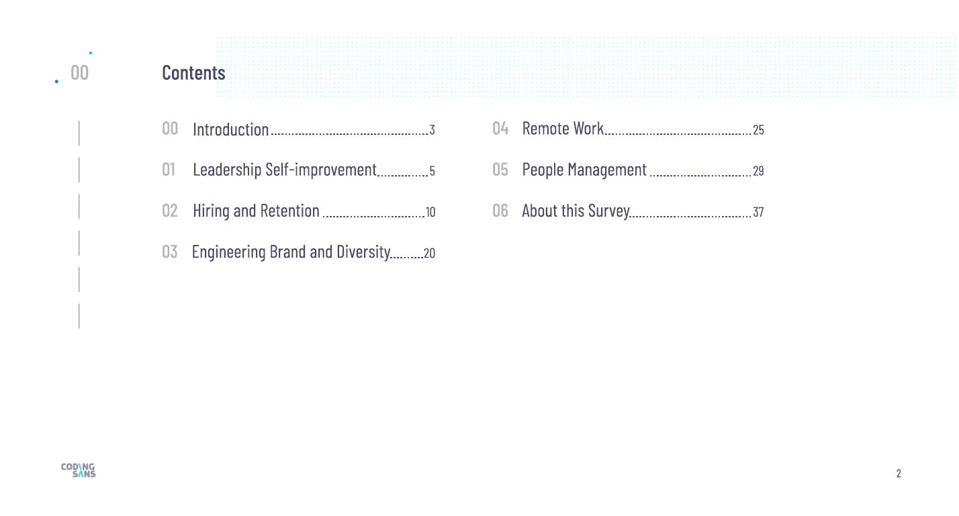Click section number 00 beside Introduction
The height and width of the screenshot is (516, 959).
(170, 128)
